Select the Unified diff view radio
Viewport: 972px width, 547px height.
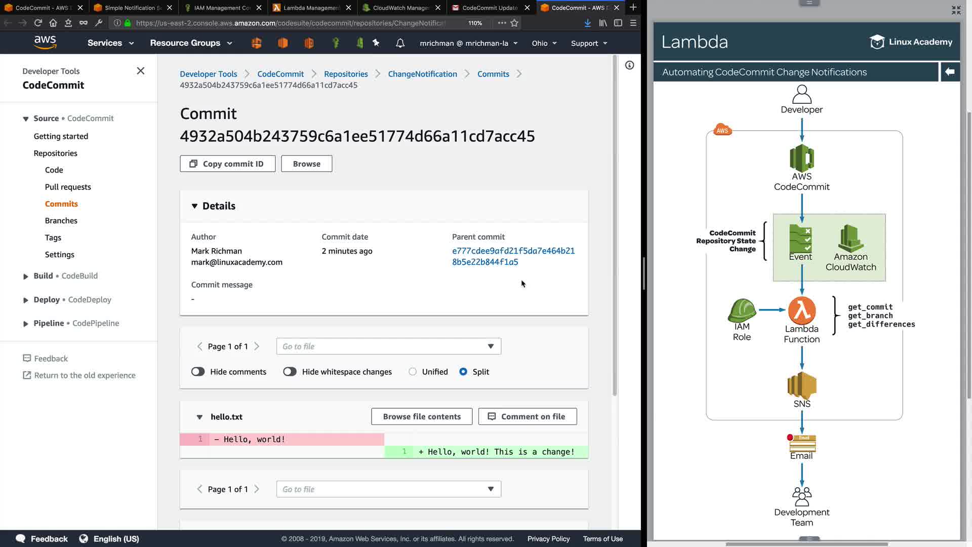(x=413, y=372)
